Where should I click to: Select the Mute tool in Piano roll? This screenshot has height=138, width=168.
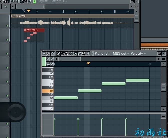pyautogui.click(x=71, y=54)
